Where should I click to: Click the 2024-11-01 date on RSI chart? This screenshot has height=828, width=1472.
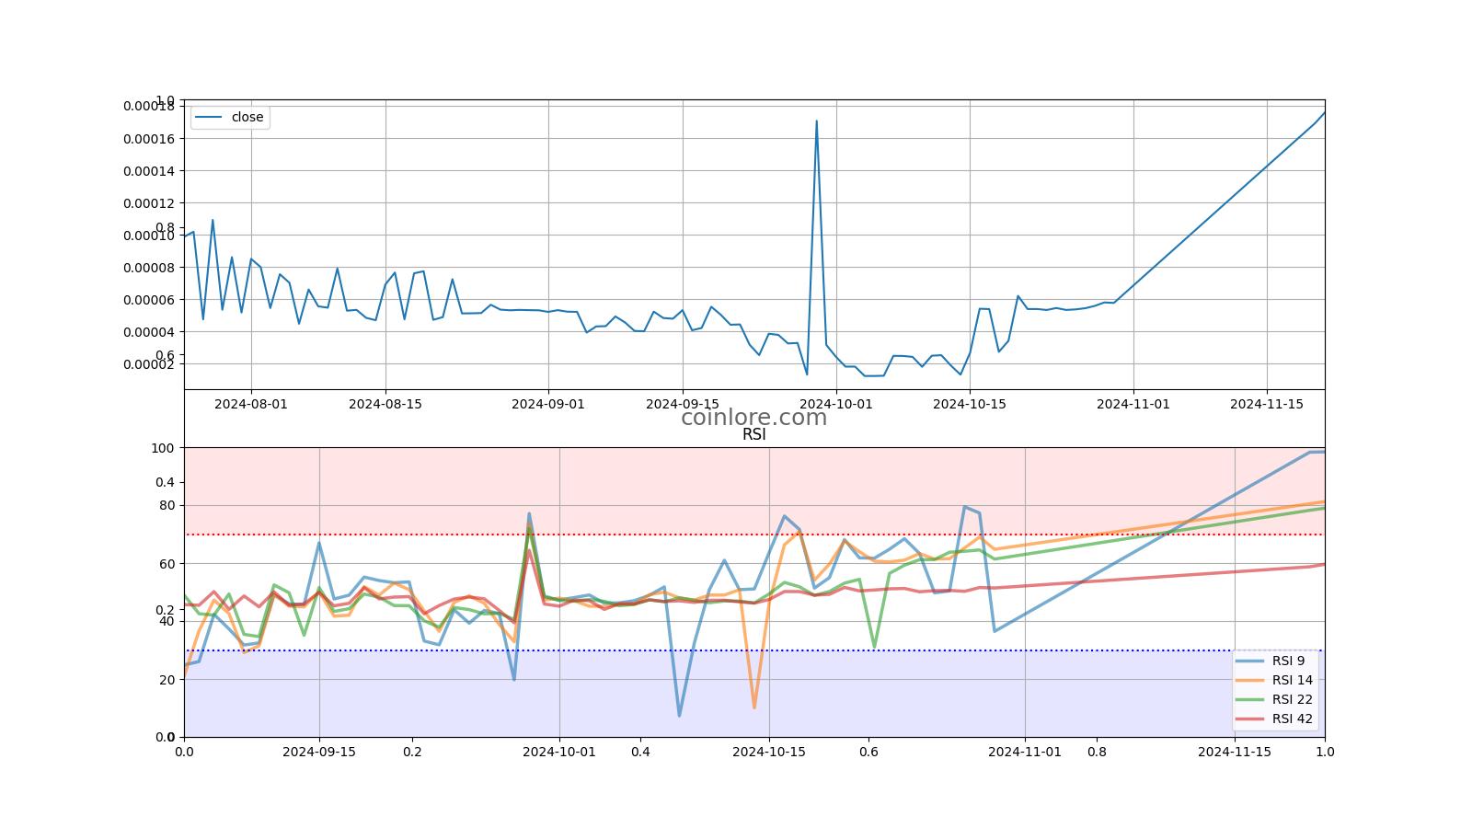[1025, 751]
